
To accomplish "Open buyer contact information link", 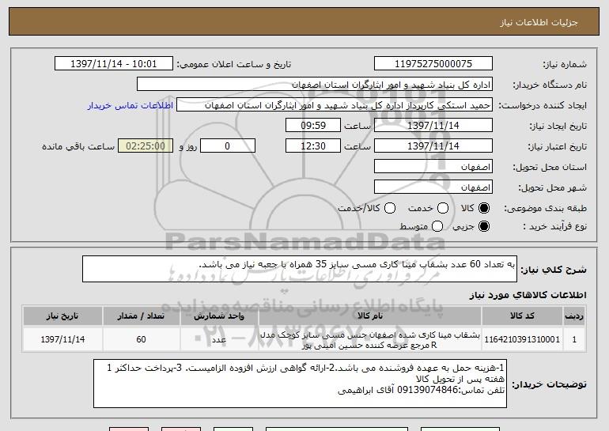I will coord(130,105).
